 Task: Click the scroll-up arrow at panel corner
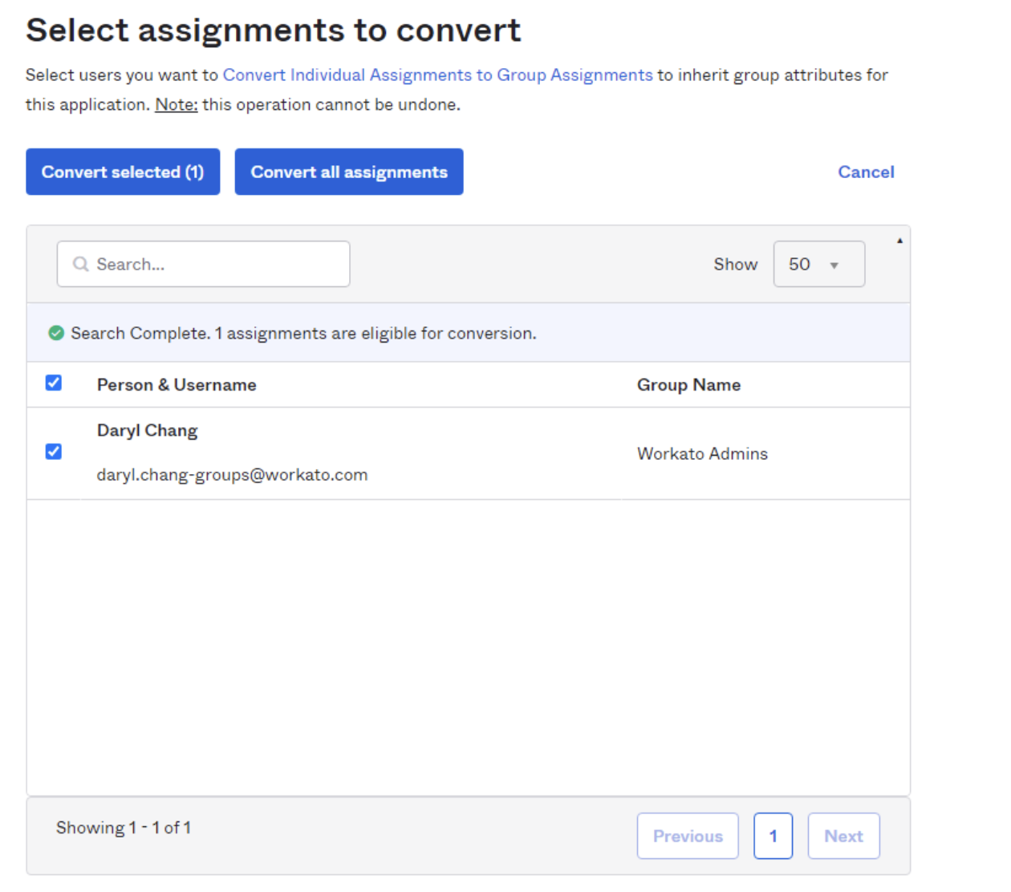tap(899, 241)
